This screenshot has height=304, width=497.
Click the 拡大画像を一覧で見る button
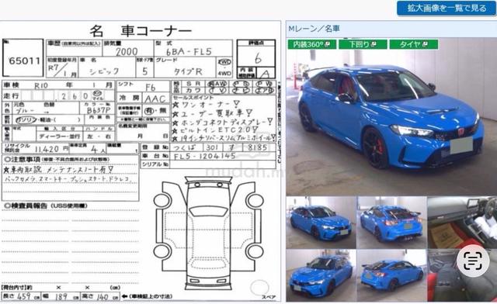pos(447,8)
